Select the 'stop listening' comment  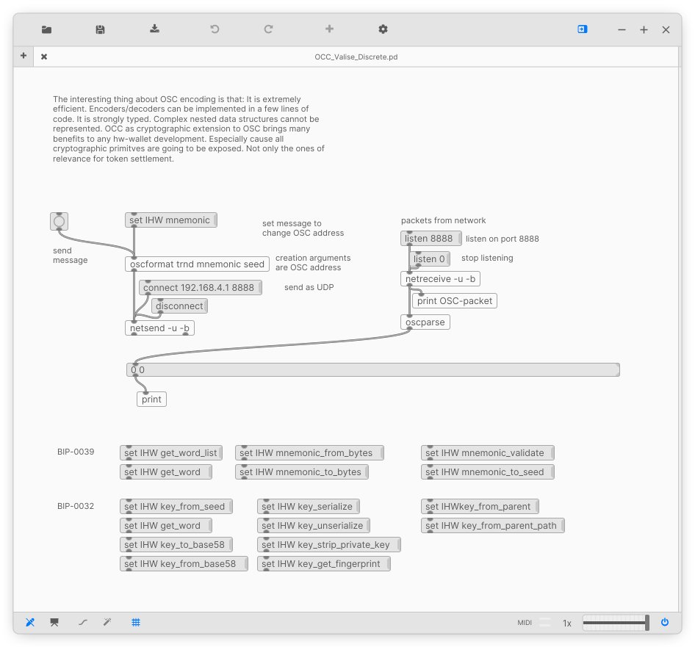point(487,258)
